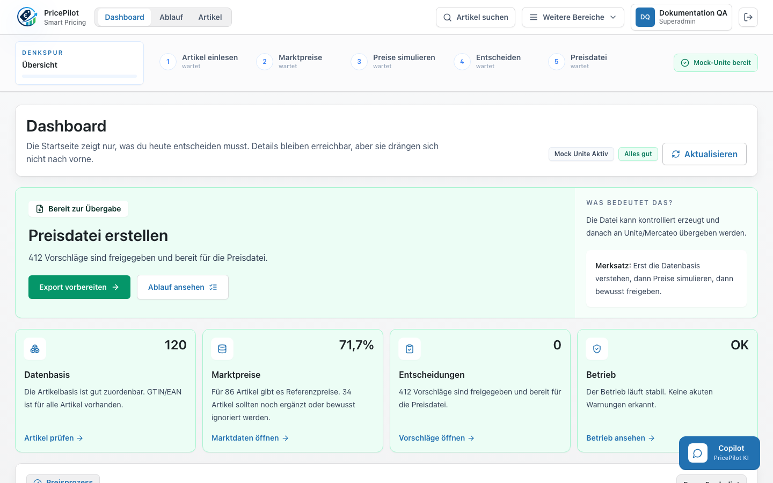773x483 pixels.
Task: Click the refresh icon in Aktualisieren
Action: point(676,154)
